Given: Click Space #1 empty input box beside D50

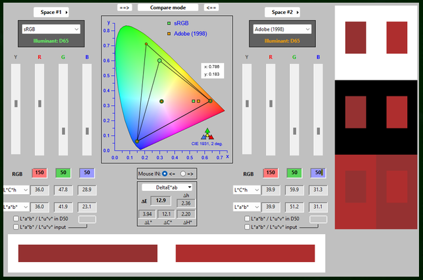Looking at the screenshot, I should click(87, 219).
